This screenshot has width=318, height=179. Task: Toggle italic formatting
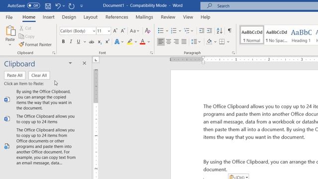(71, 42)
